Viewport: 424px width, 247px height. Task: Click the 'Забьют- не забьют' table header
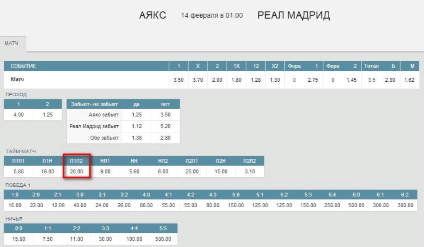click(94, 104)
